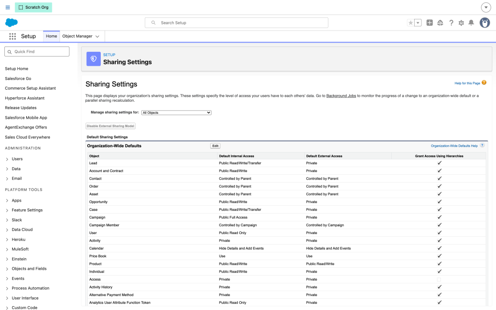496x310 pixels.
Task: Click the Salesforce cloud logo
Action: tap(12, 22)
